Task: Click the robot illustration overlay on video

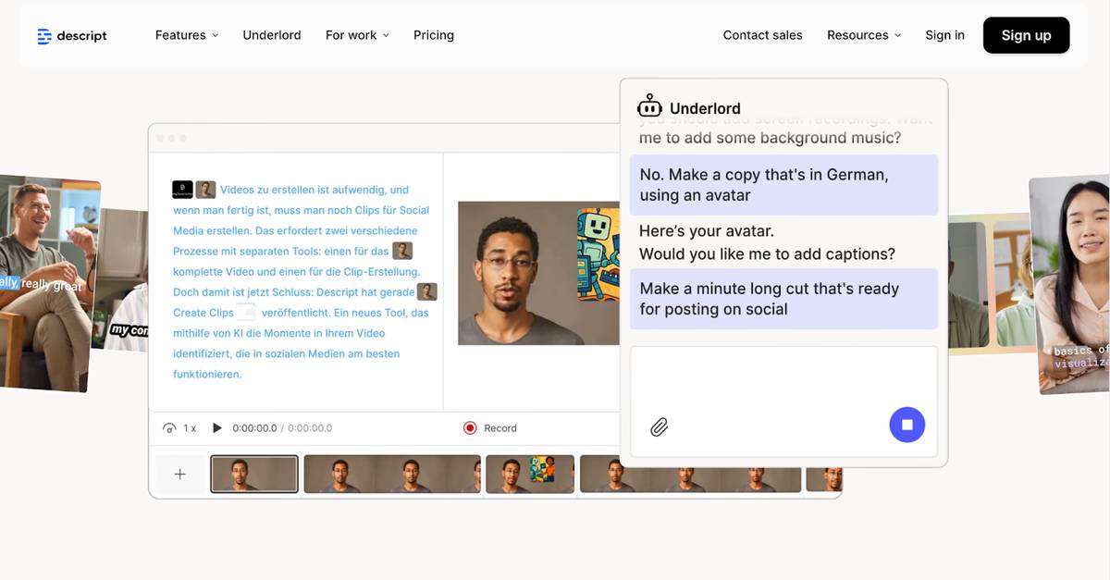Action: pos(598,253)
